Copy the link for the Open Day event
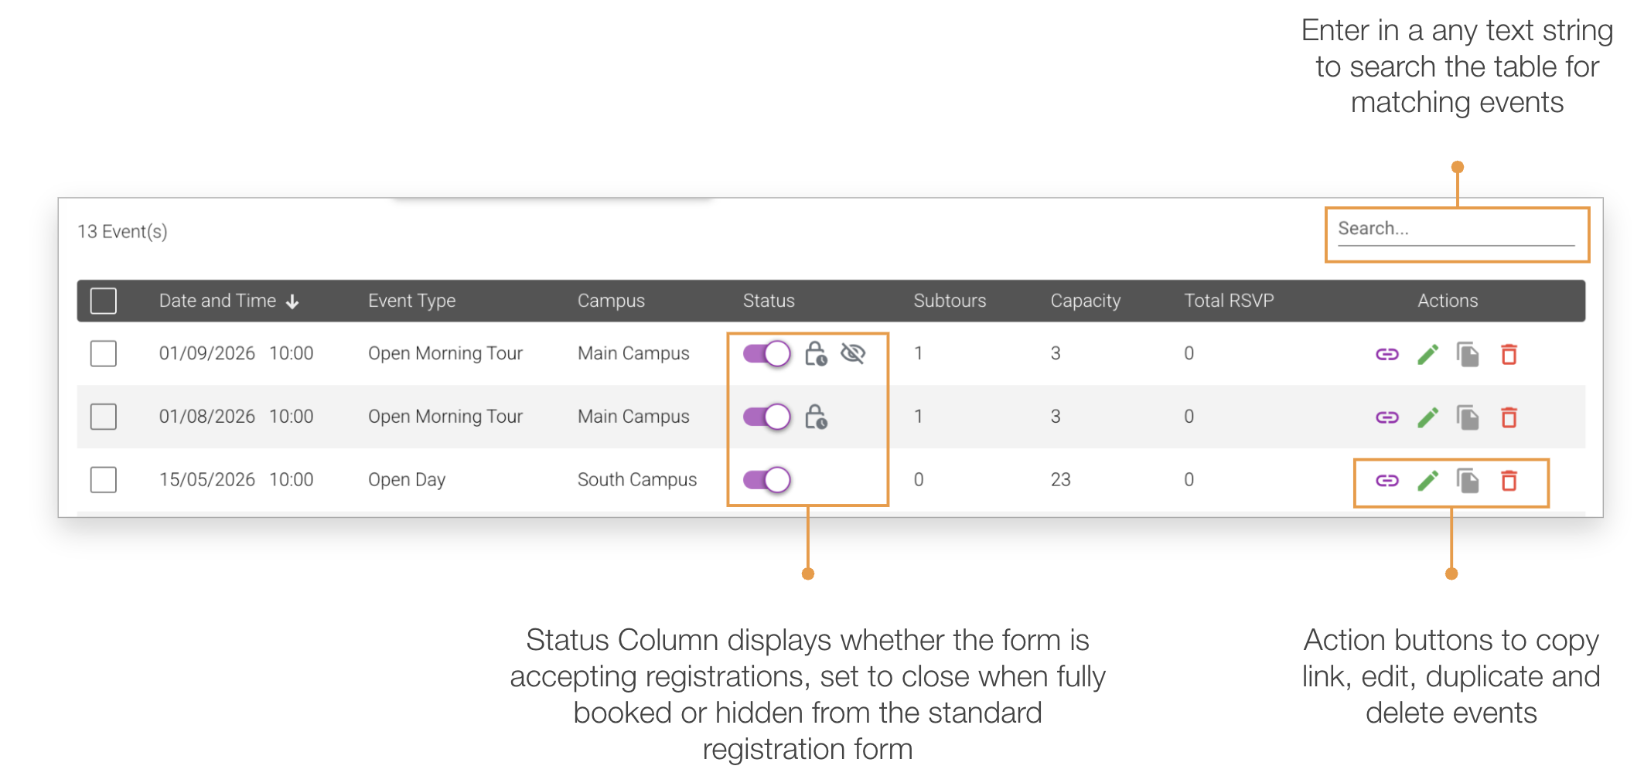The height and width of the screenshot is (776, 1644). 1386,480
